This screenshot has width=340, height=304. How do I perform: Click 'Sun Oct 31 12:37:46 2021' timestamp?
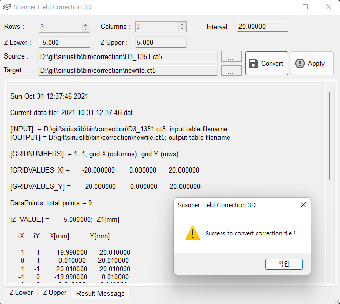49,96
